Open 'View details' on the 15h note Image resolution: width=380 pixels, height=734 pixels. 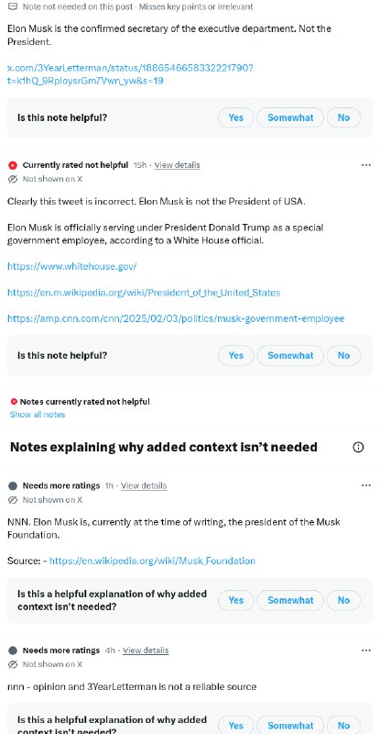pyautogui.click(x=177, y=165)
